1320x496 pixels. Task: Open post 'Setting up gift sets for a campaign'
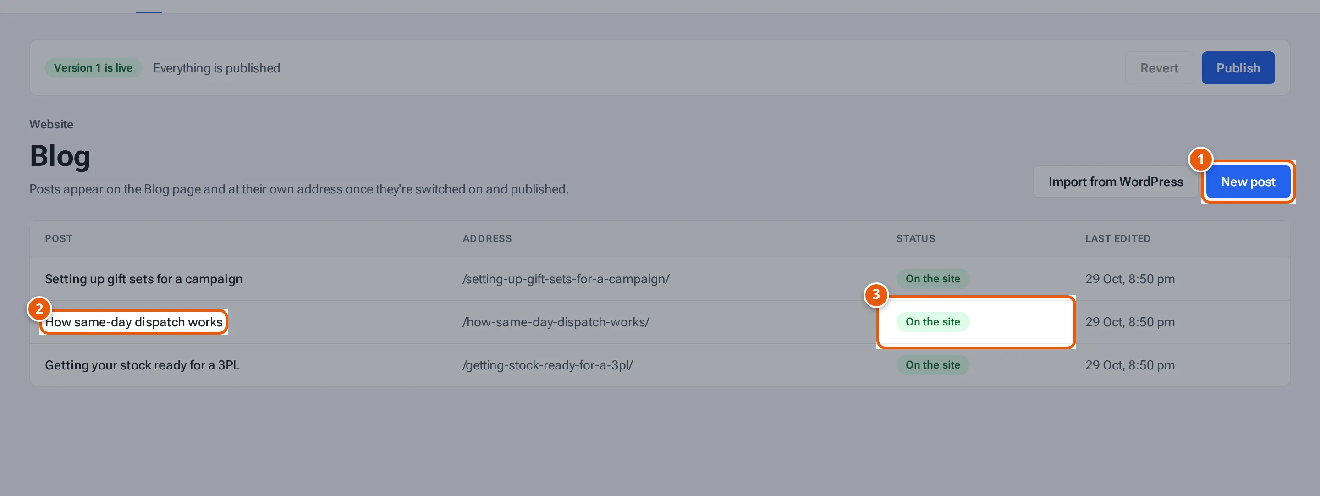143,279
